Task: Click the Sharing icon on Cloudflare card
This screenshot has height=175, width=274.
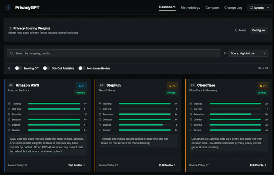Action: pos(191,125)
